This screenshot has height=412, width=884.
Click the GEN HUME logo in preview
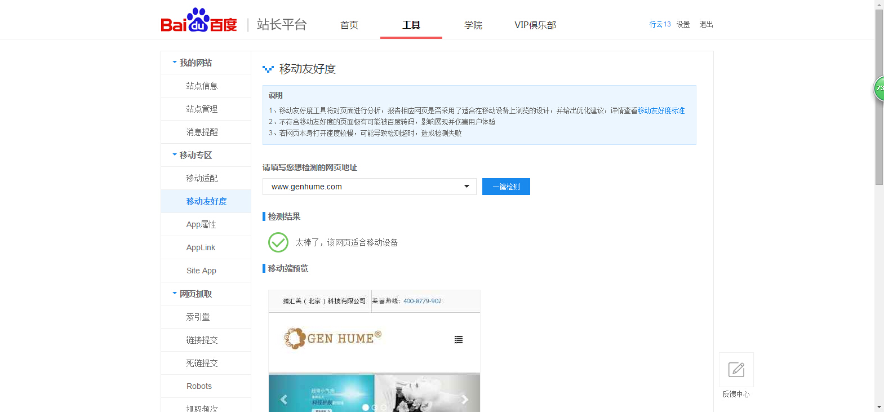[333, 338]
